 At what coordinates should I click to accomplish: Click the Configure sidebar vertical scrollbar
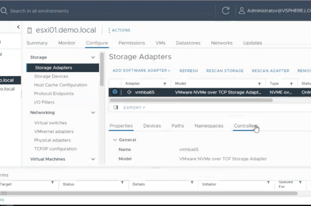point(102,69)
